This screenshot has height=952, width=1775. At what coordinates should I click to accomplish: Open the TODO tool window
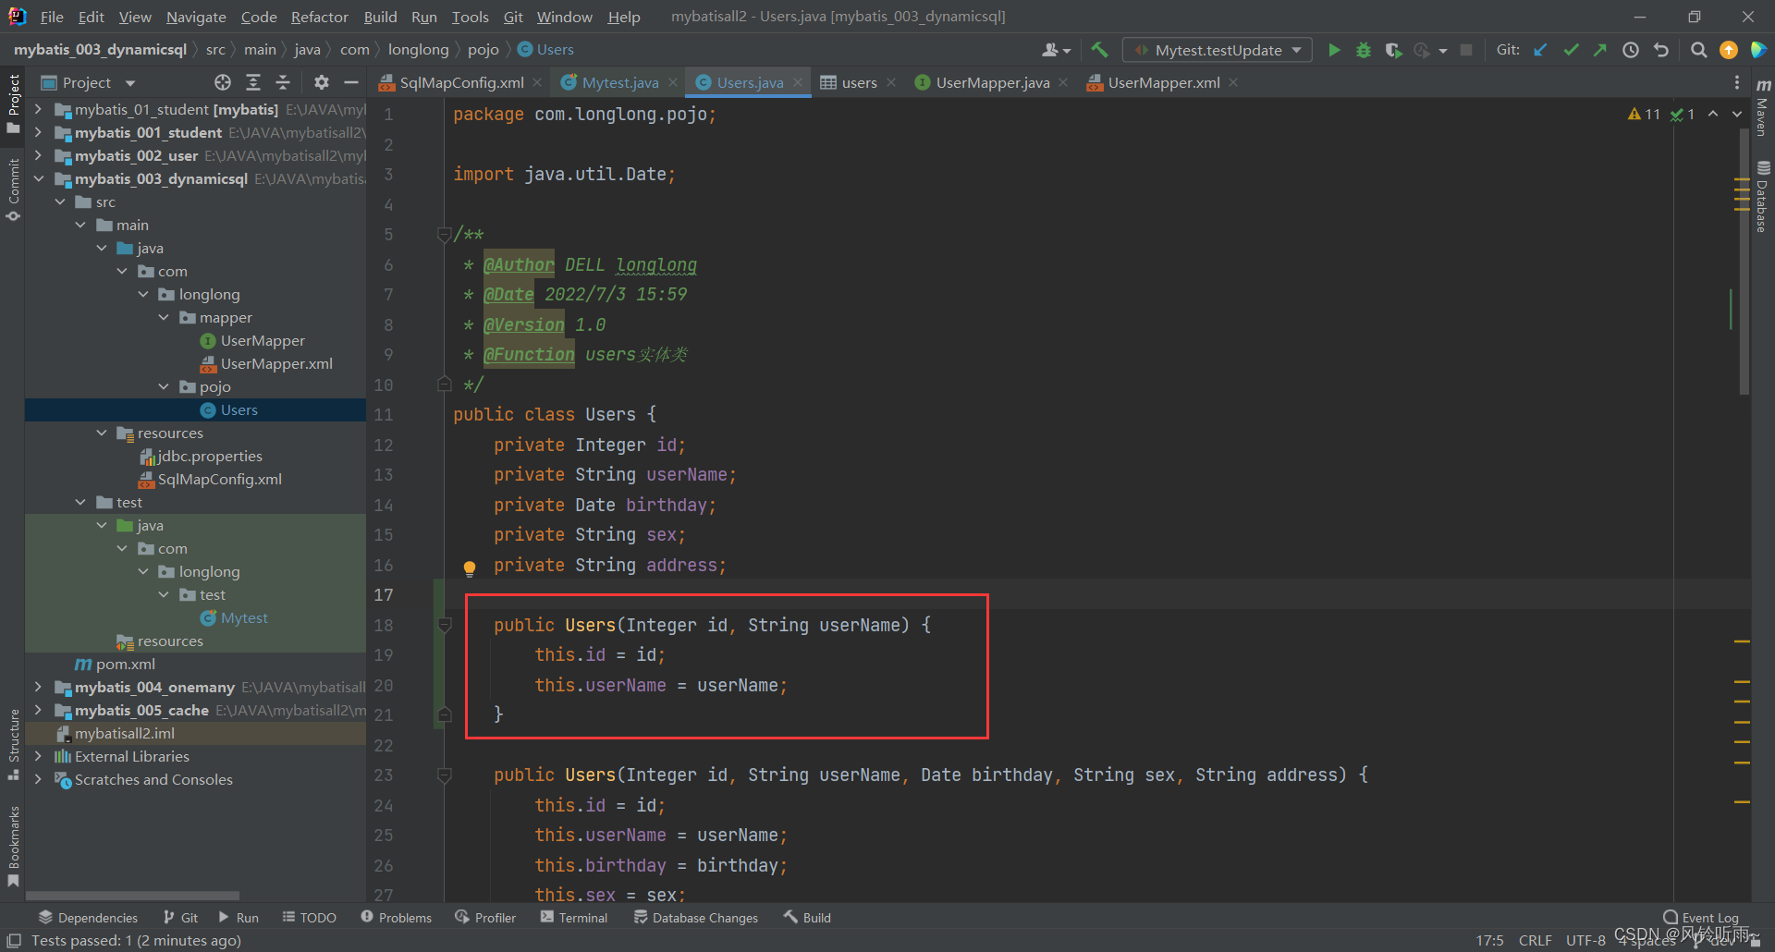coord(310,917)
